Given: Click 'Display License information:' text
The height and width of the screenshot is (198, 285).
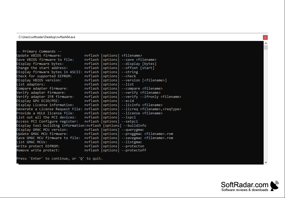Looking at the screenshot, I should pyautogui.click(x=45, y=105).
